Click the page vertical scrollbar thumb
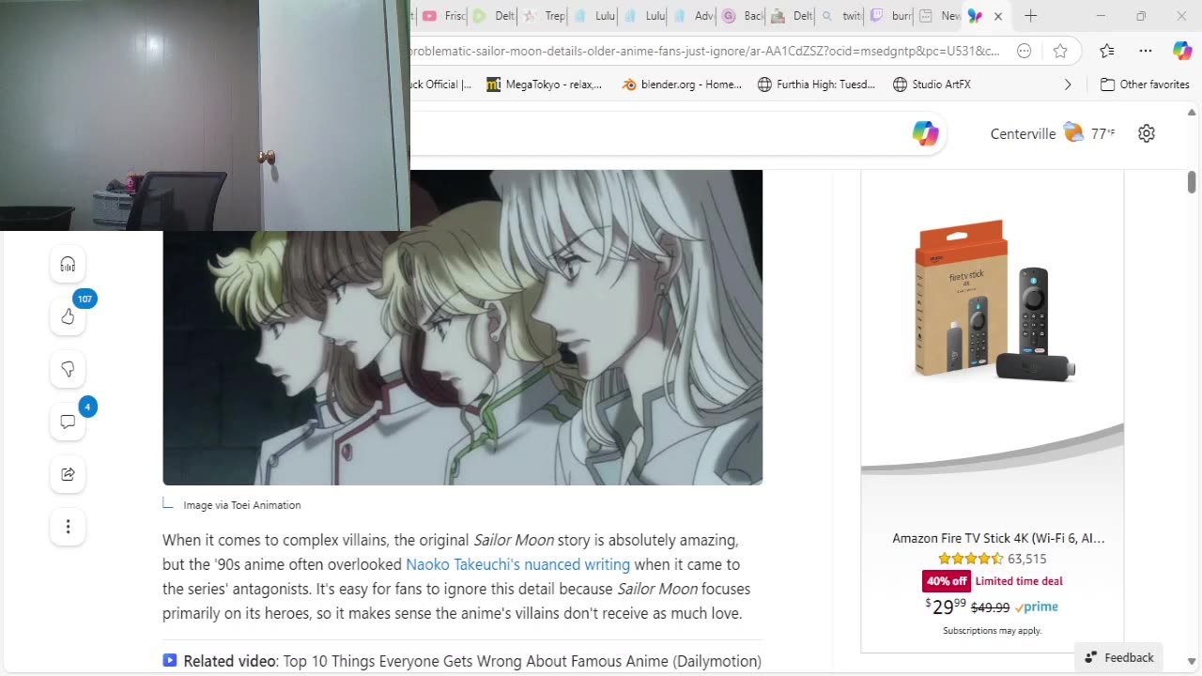Viewport: 1202px width, 676px height. (x=1191, y=181)
